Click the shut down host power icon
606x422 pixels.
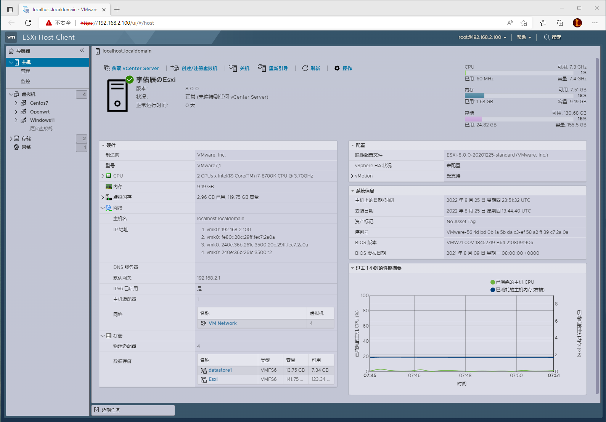click(x=233, y=68)
